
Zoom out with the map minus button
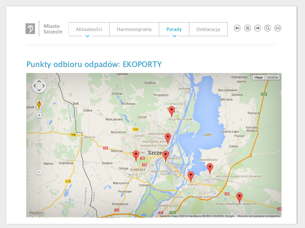pos(39,172)
